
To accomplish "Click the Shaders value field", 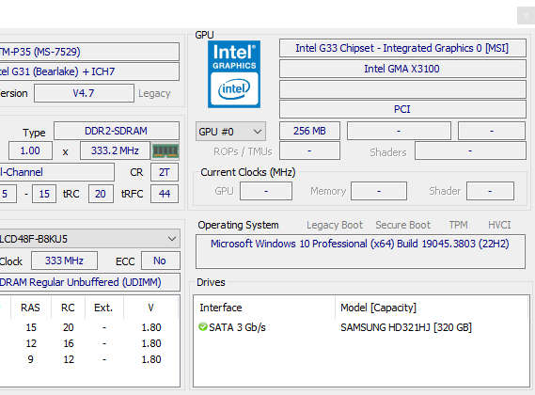I will pos(470,150).
